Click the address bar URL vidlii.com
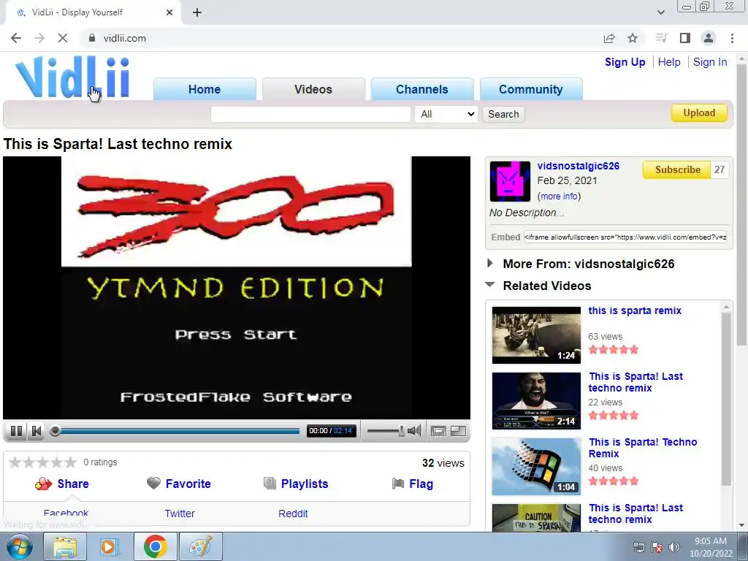The height and width of the screenshot is (561, 748). coord(124,38)
